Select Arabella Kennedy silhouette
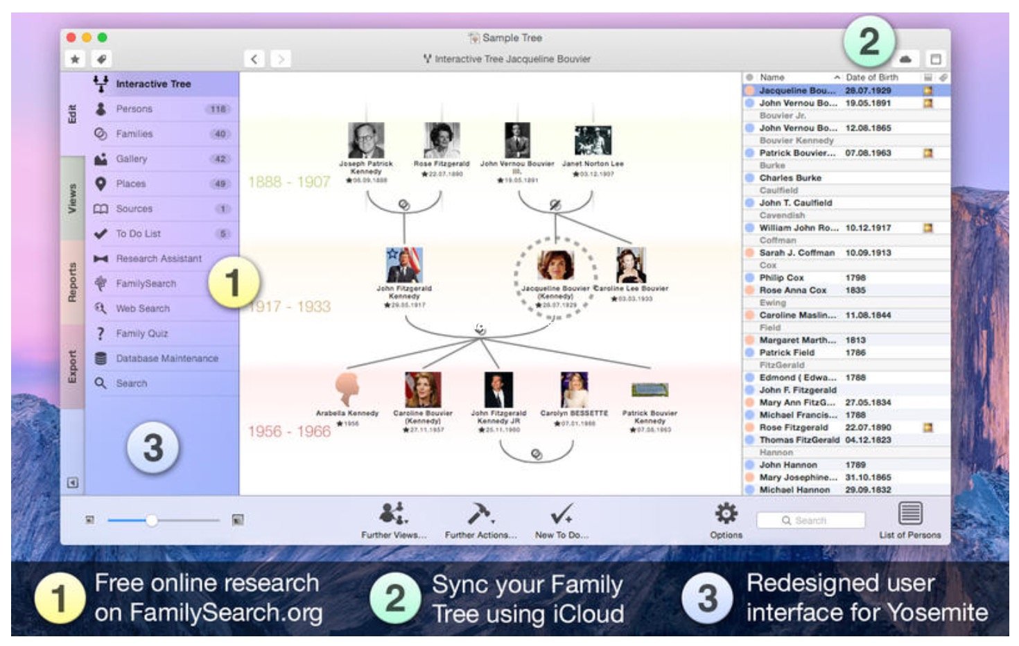 pos(347,390)
